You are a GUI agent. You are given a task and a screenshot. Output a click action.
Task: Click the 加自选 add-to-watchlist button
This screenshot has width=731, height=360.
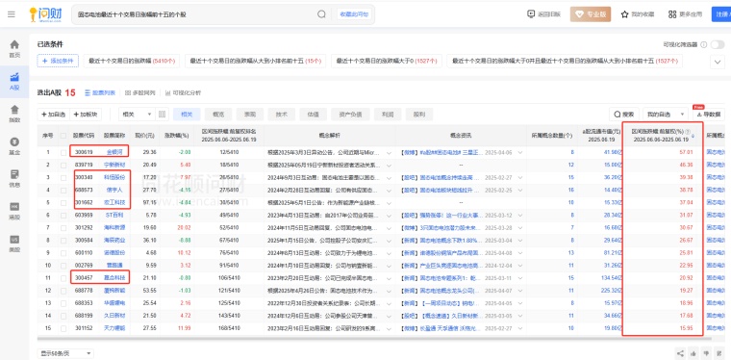(54, 115)
